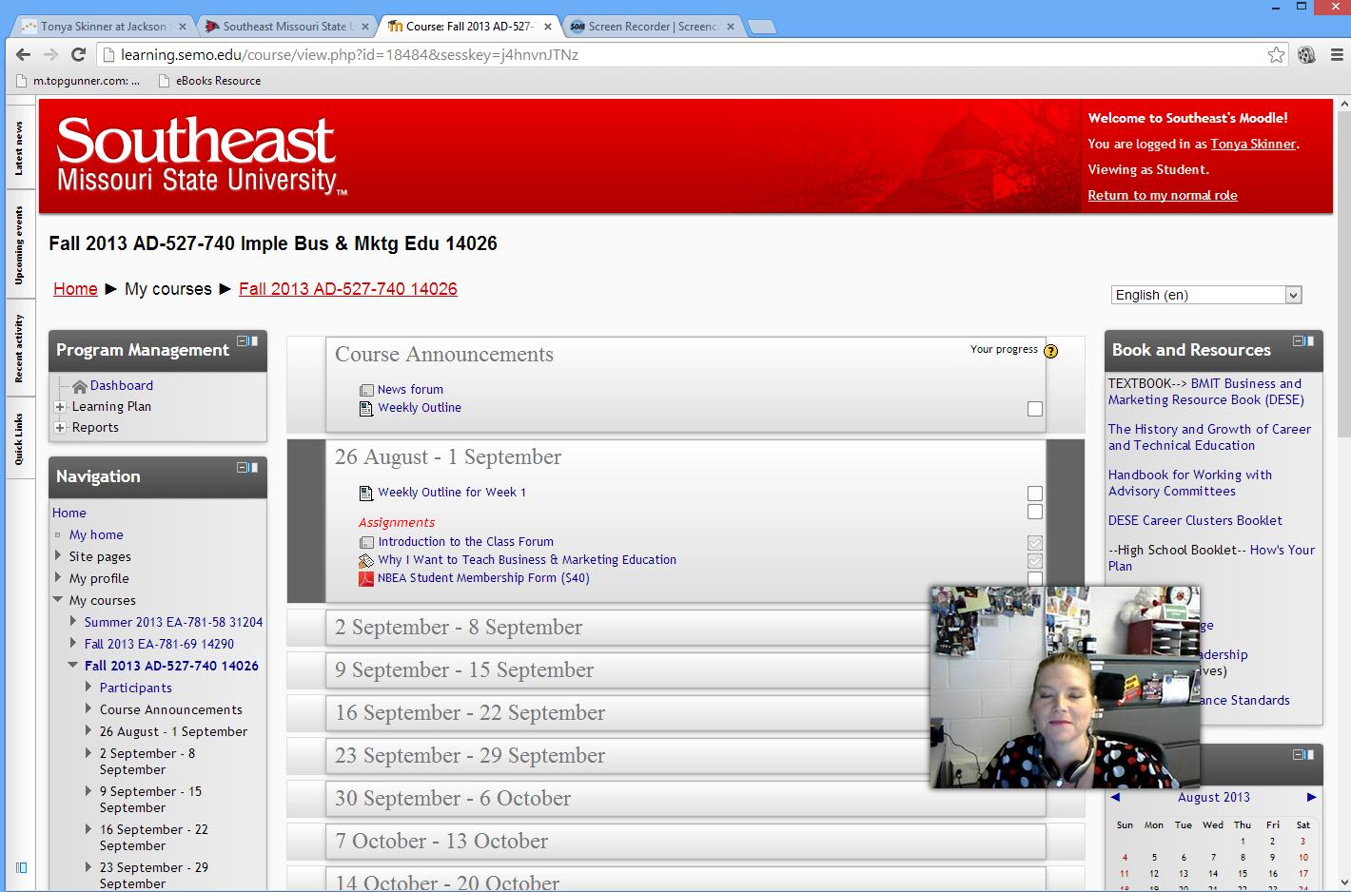Tick the progress box beside NBEA Student Membership Form
The image size is (1351, 892).
click(1034, 577)
